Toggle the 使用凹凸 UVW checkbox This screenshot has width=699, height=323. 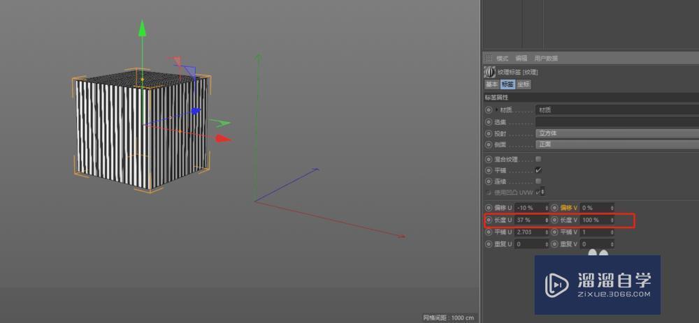click(538, 193)
